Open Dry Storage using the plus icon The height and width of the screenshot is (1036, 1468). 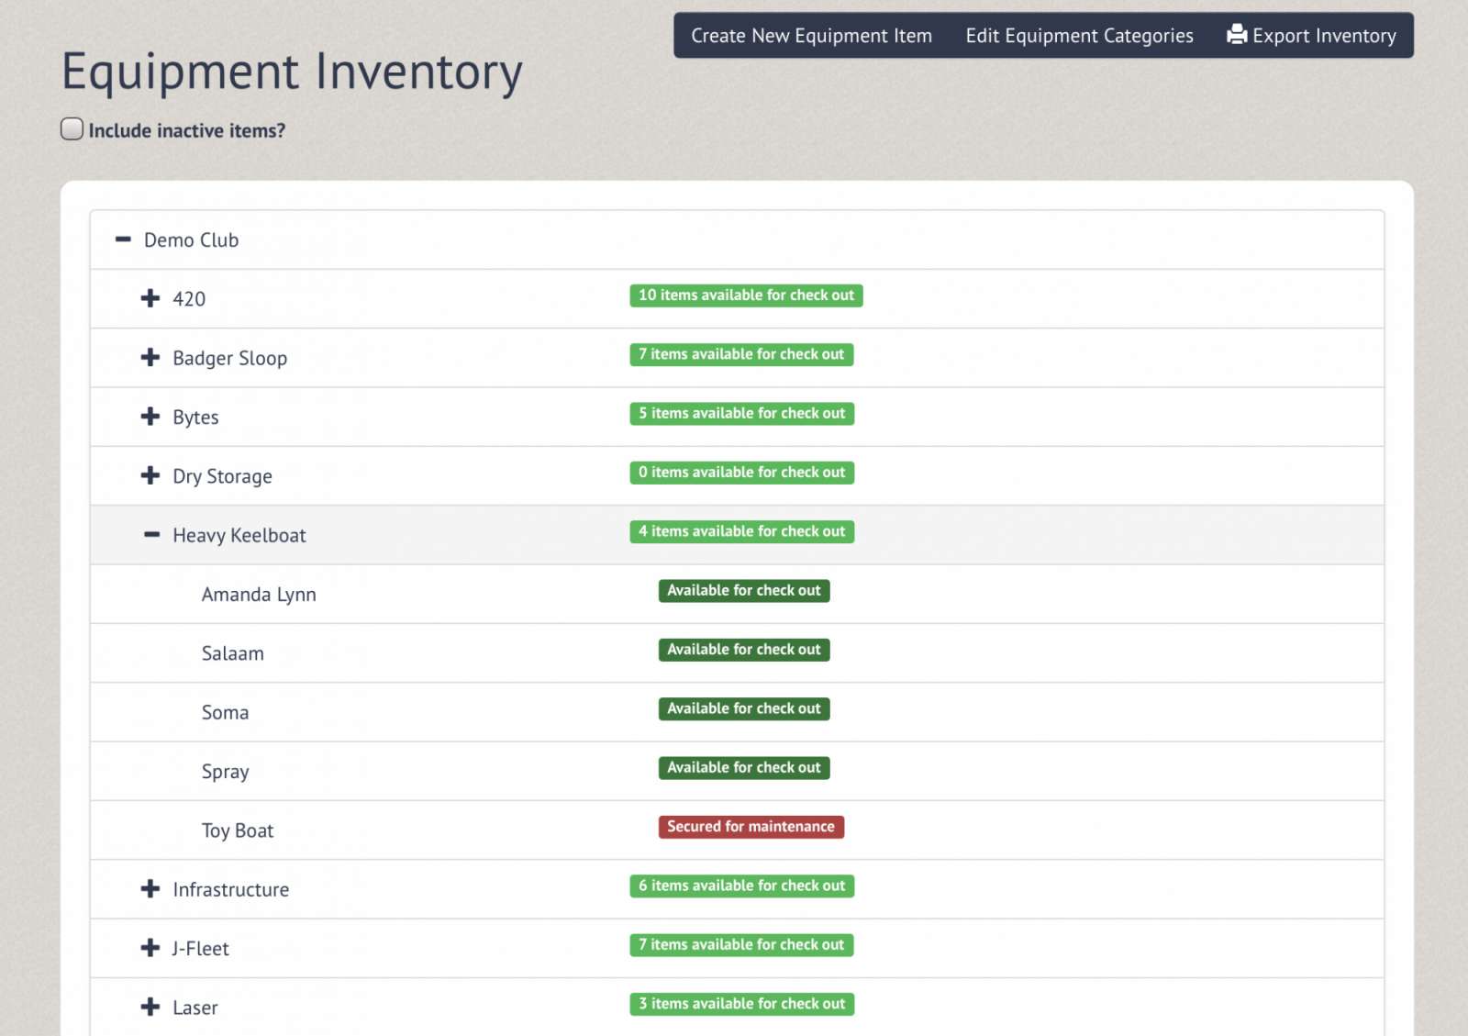(150, 475)
